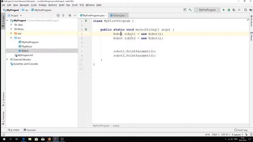Select MyProgect.iml file in tree
253x142 pixels.
tap(25, 55)
